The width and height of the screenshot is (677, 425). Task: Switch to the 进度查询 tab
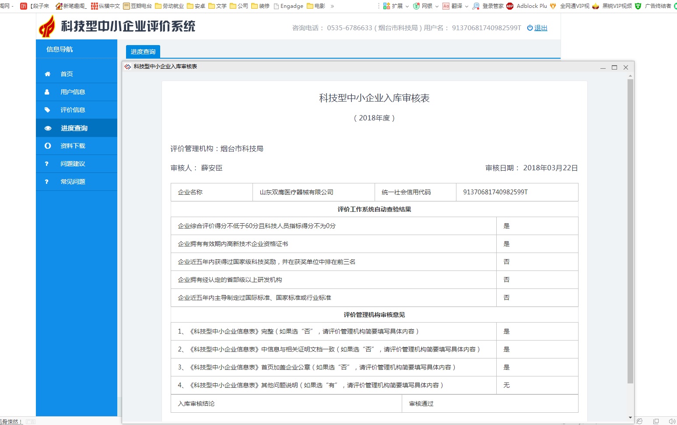(x=143, y=51)
